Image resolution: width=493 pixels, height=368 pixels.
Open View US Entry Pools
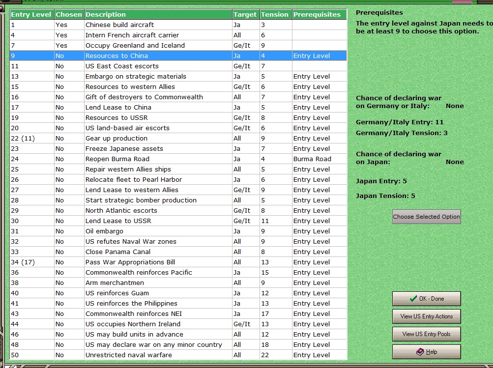click(x=426, y=334)
